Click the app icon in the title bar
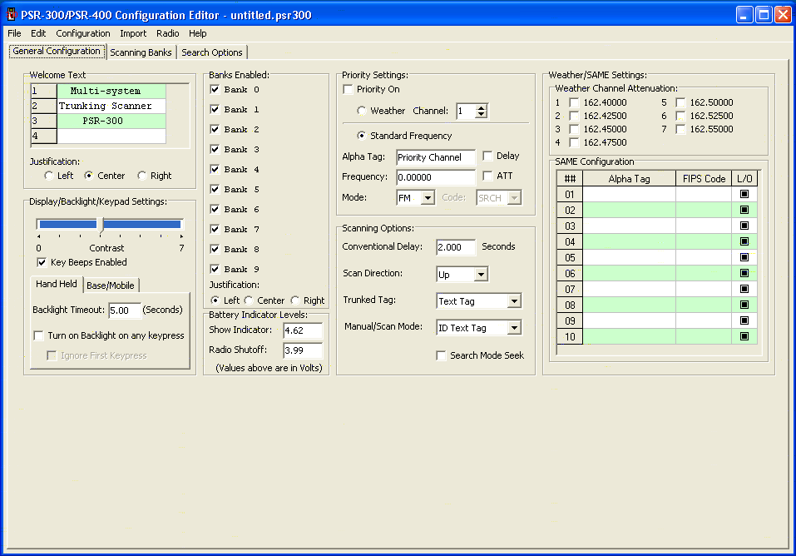The width and height of the screenshot is (796, 556). [x=12, y=14]
